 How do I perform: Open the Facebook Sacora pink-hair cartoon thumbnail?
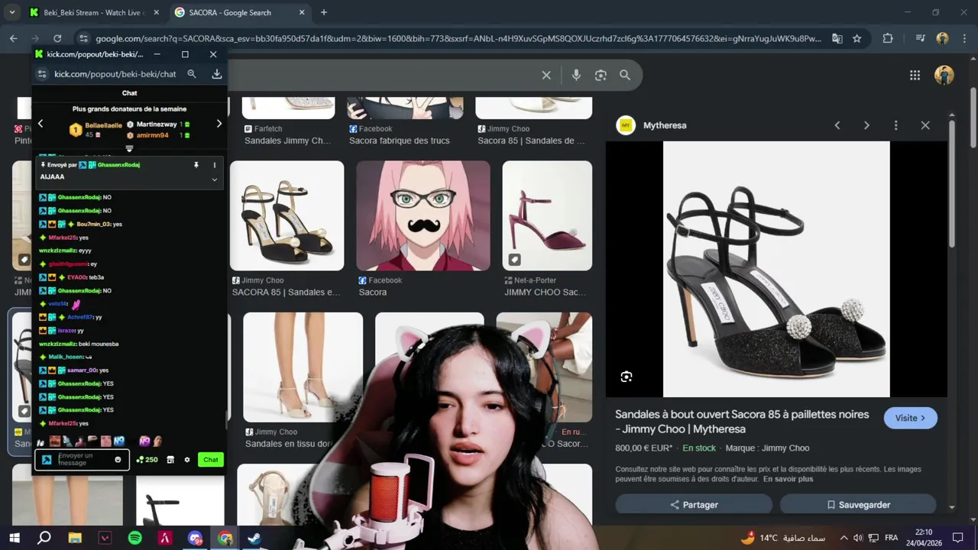click(x=423, y=215)
